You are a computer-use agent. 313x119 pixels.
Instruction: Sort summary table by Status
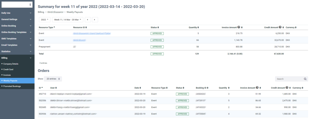point(154,27)
